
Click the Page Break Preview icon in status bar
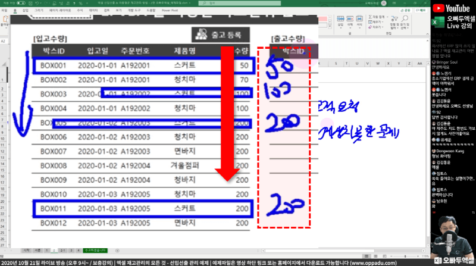384,256
